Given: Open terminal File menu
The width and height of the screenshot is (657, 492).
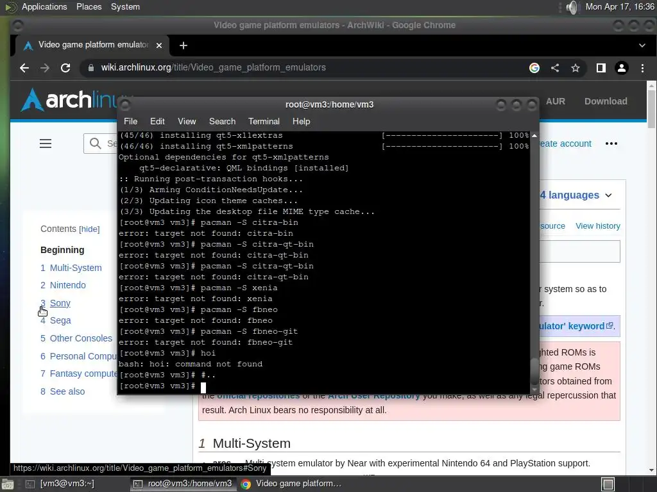Looking at the screenshot, I should (x=130, y=121).
